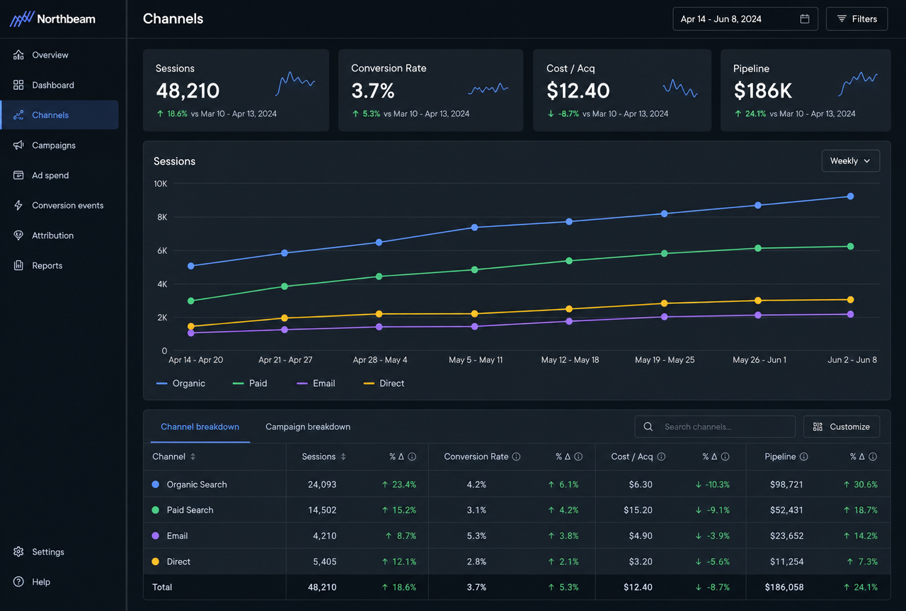The width and height of the screenshot is (906, 611).
Task: Click info icon beside Cost / Acq header
Action: (x=661, y=457)
